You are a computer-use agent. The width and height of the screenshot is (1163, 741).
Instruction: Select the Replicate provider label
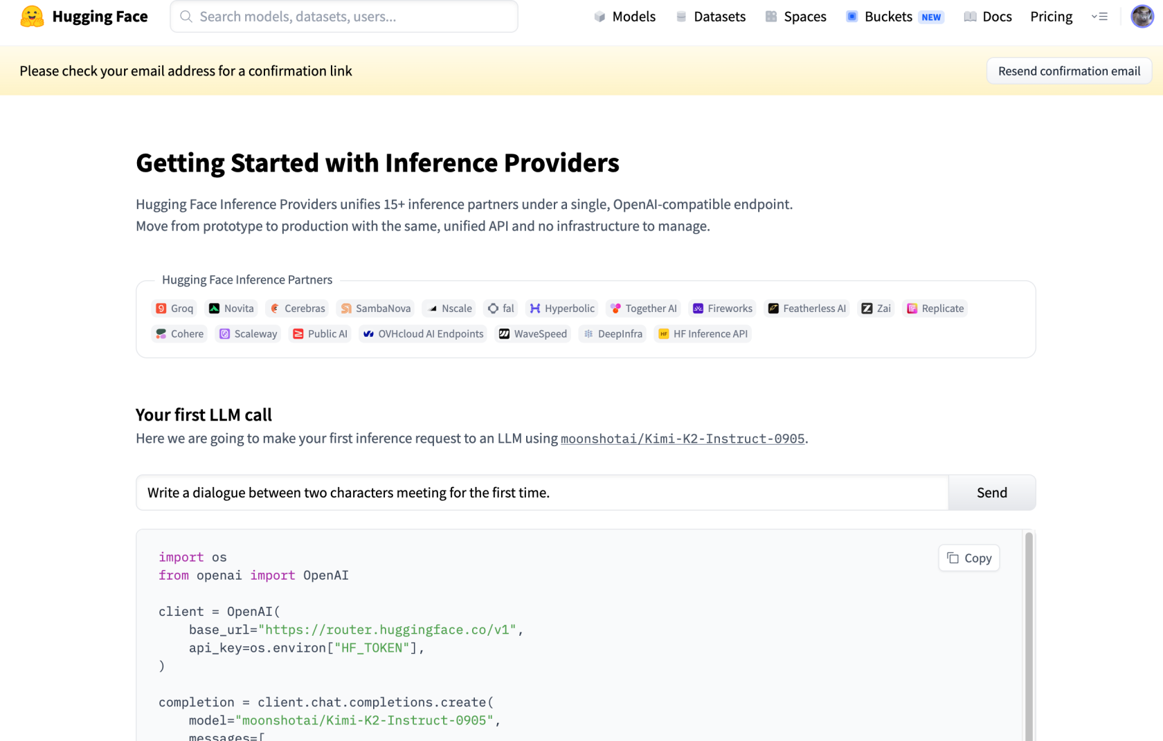coord(943,309)
